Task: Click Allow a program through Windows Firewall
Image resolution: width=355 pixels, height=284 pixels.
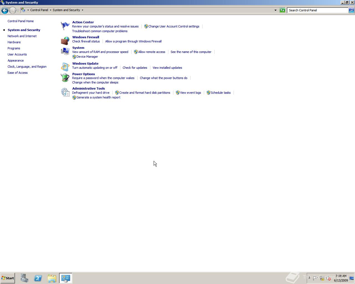Action: pyautogui.click(x=133, y=41)
